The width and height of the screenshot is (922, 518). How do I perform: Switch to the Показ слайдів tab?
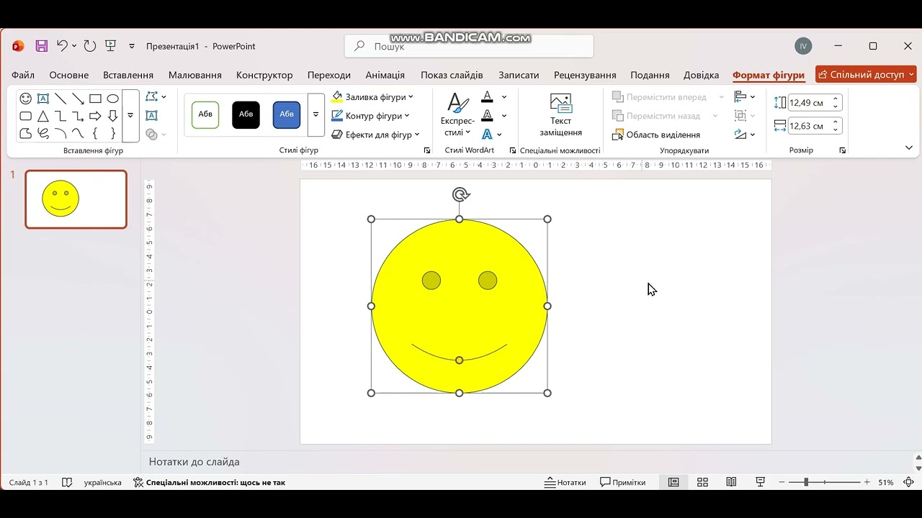point(452,75)
